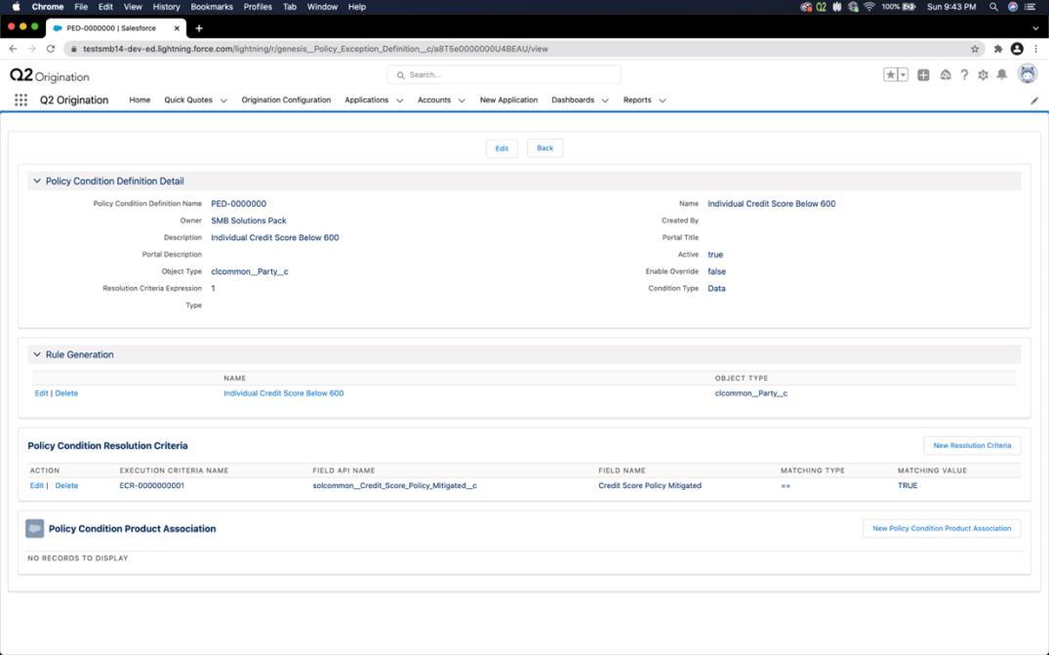
Task: Open the user profile avatar
Action: [1027, 74]
